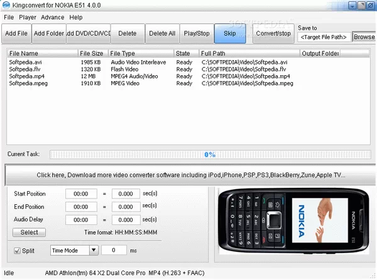Click the 1985 KB file size cell
This screenshot has height=280, width=377.
(x=90, y=63)
